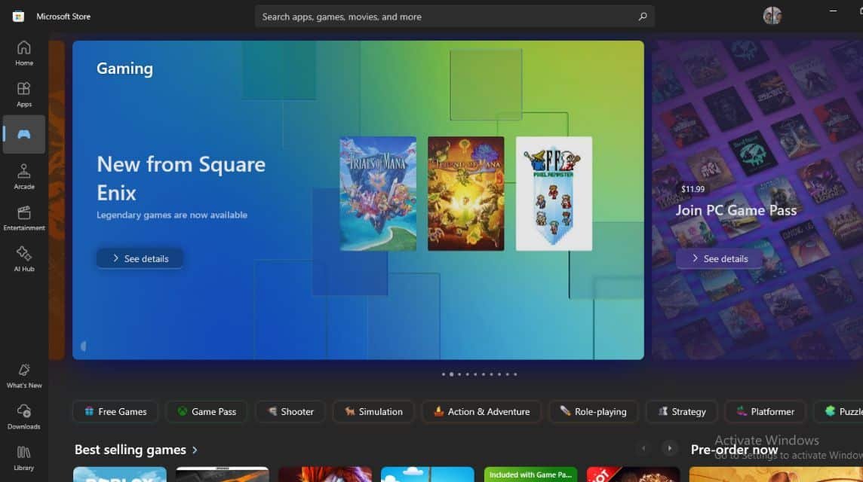The height and width of the screenshot is (482, 863).
Task: Open the AI Hub sidebar icon
Action: (x=23, y=258)
